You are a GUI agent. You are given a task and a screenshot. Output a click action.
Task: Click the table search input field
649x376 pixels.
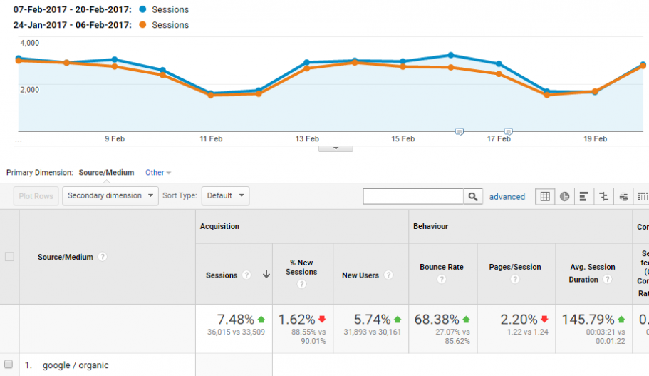413,196
